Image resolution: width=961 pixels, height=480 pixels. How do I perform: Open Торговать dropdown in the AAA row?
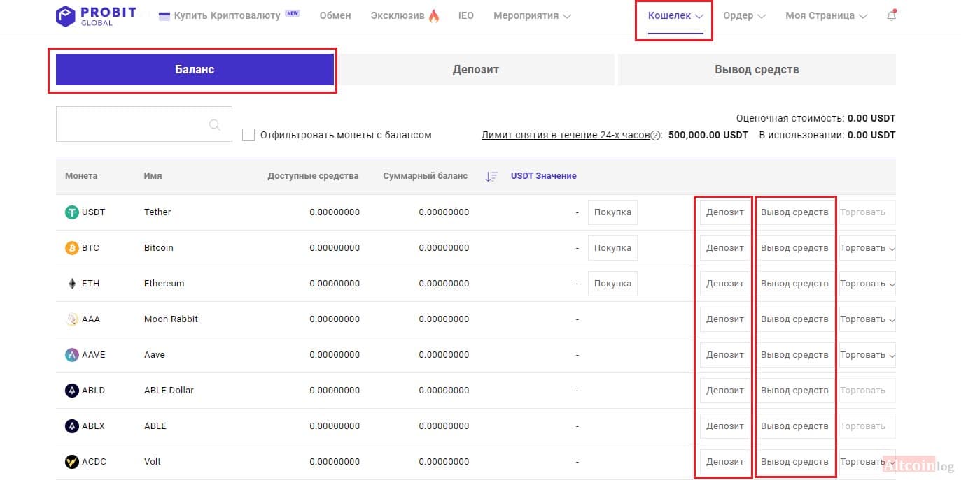click(867, 319)
